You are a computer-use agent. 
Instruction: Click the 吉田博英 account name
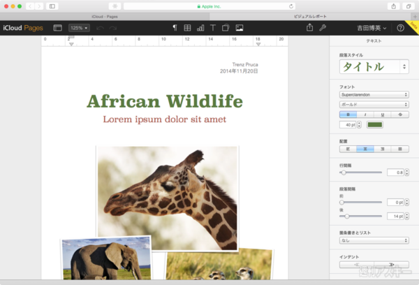click(370, 28)
